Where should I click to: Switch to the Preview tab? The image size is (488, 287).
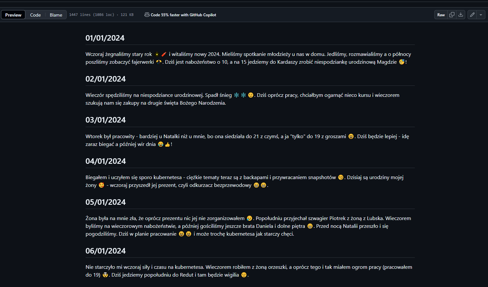click(x=13, y=15)
